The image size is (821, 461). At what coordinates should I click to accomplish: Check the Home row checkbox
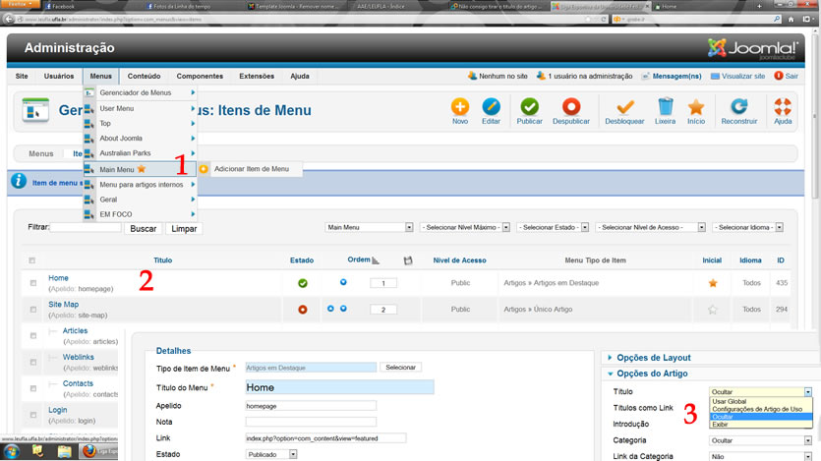32,283
